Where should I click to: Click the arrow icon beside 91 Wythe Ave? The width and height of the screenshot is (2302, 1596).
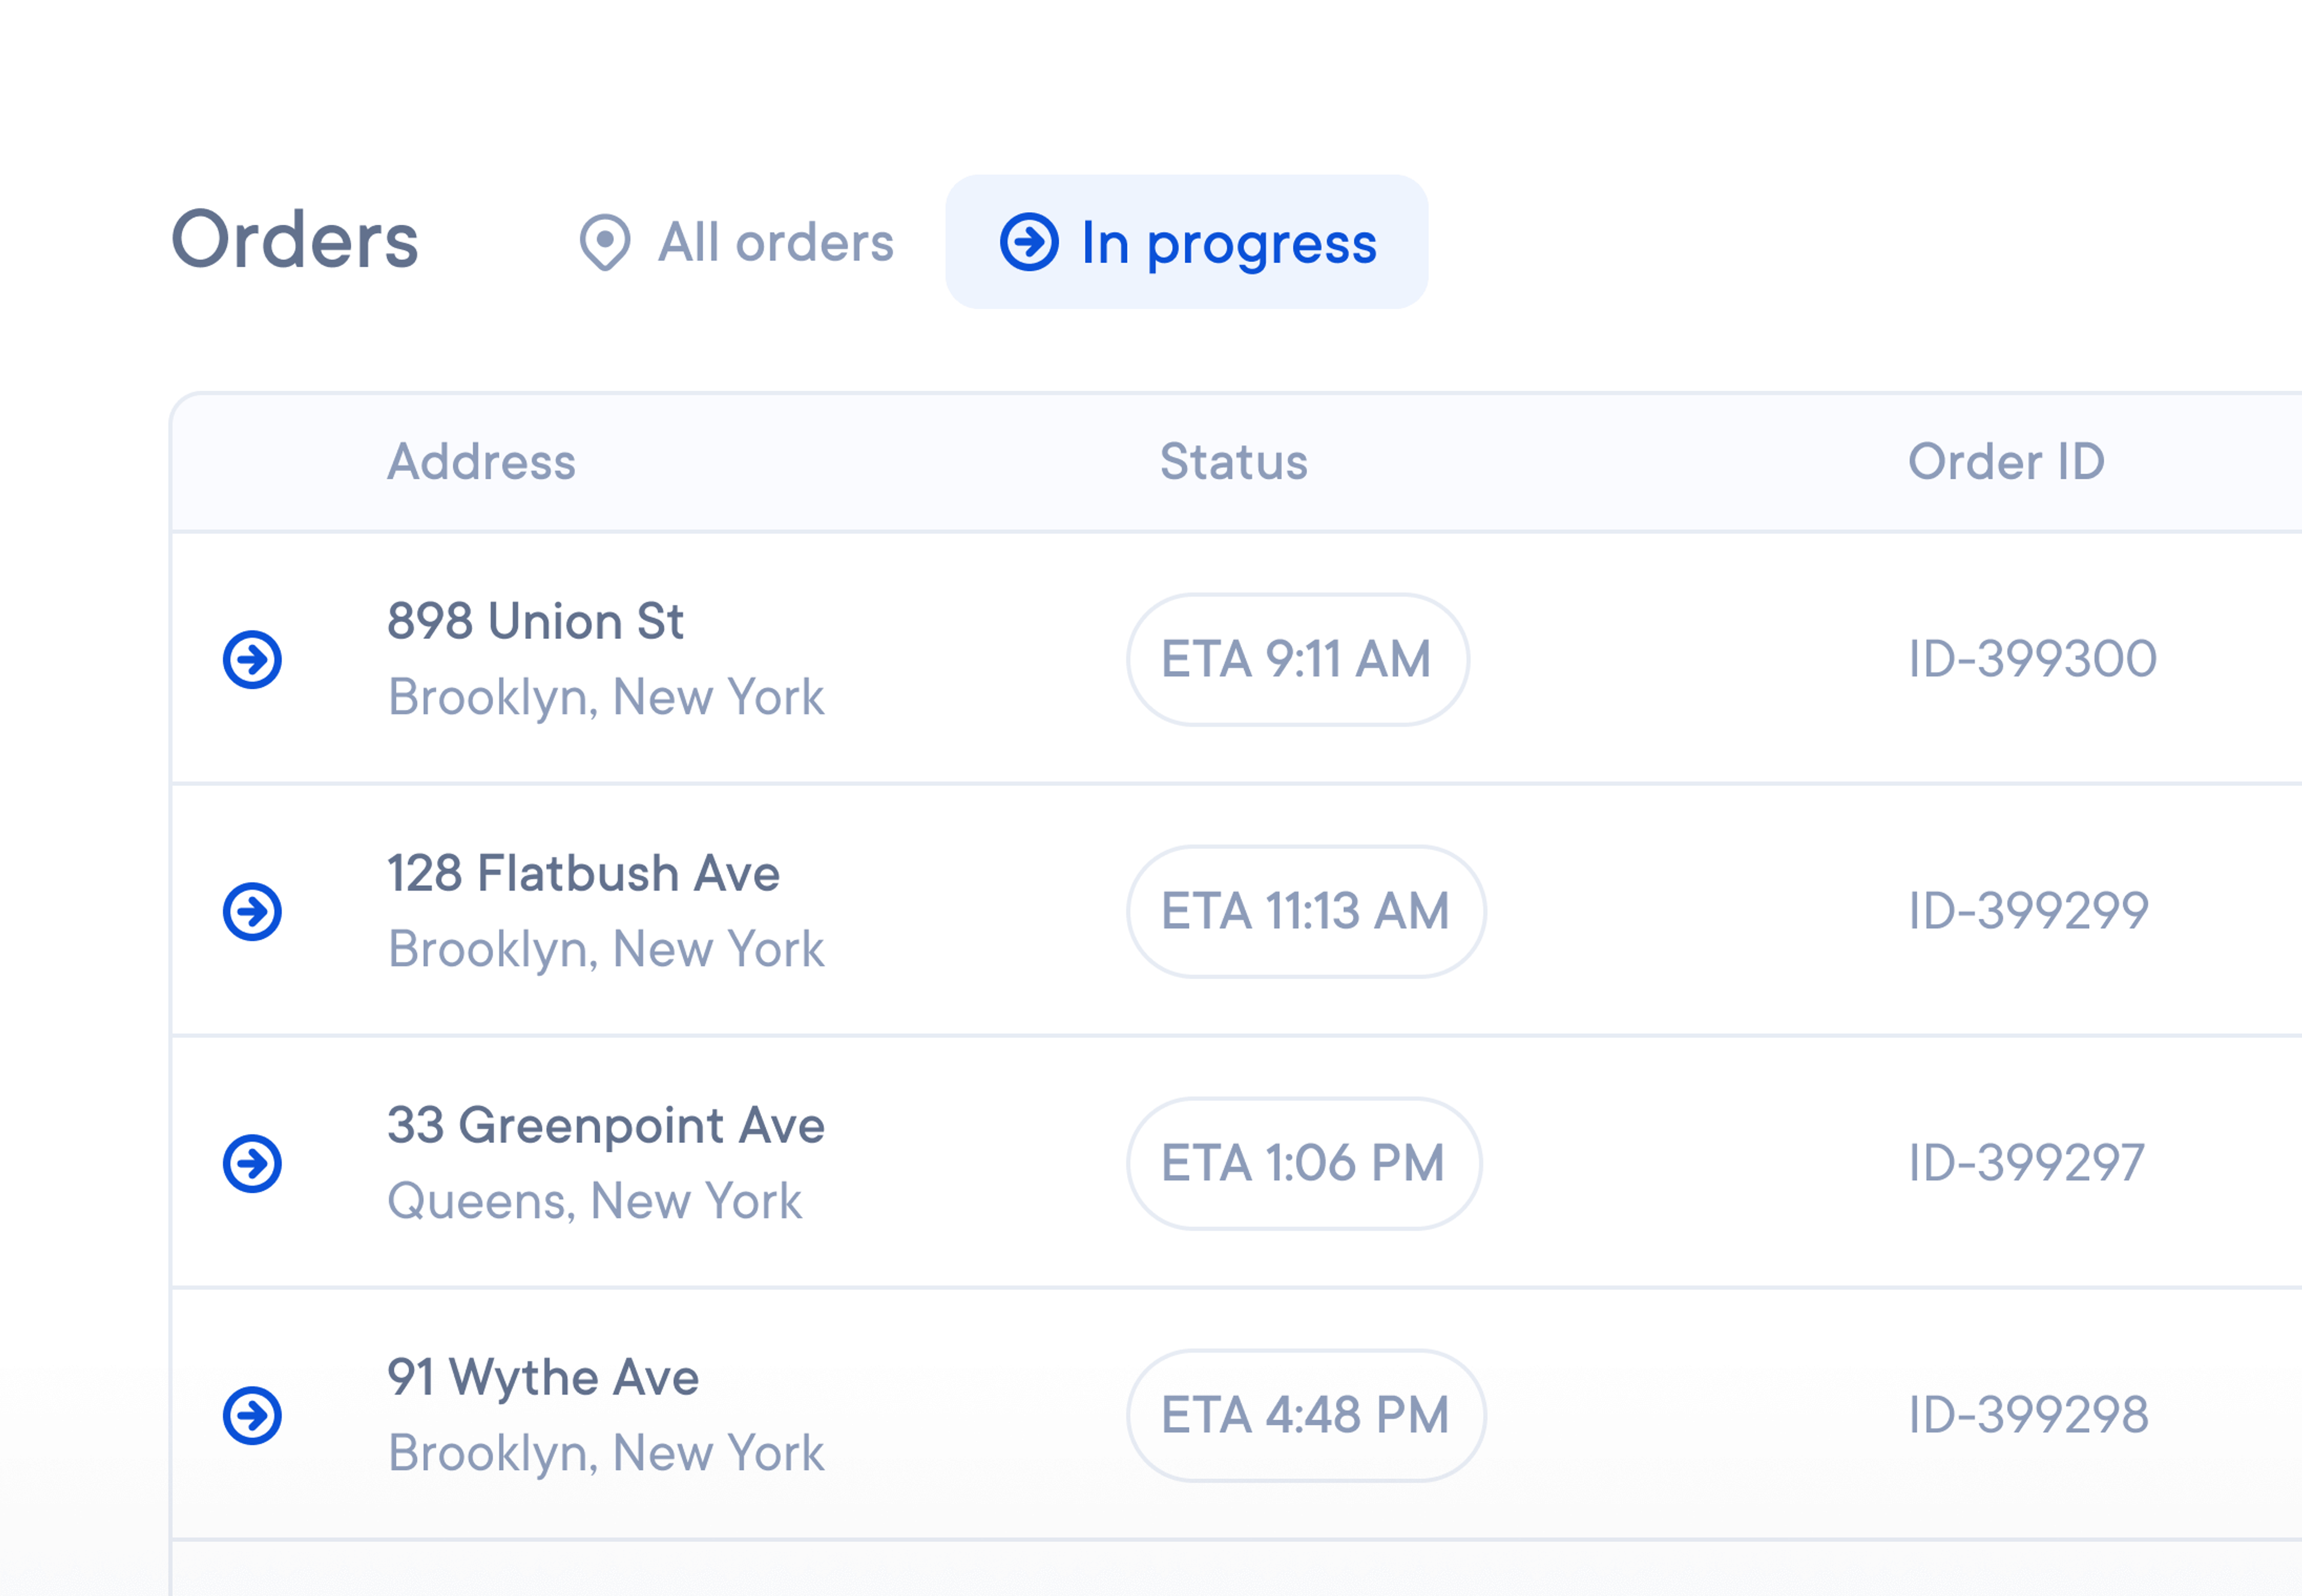tap(253, 1414)
